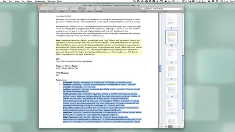Screen dimensions: 235x132
Task: Click the "Parameters:" label
Action: point(61,80)
